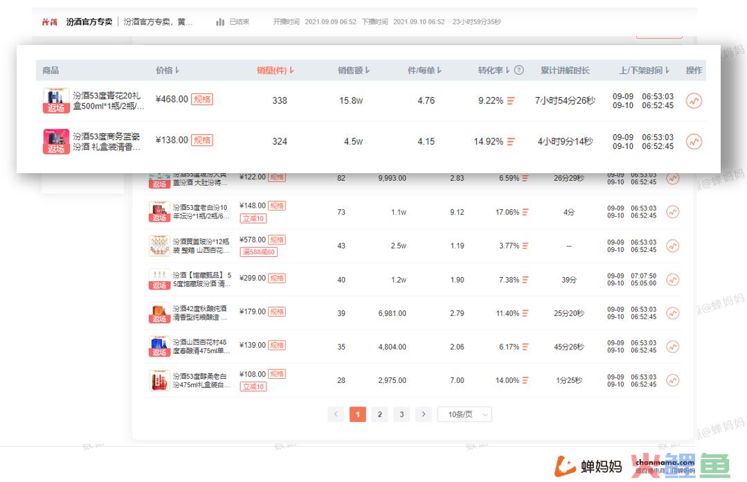
Task: Sort the table by 价格
Action: tap(168, 70)
